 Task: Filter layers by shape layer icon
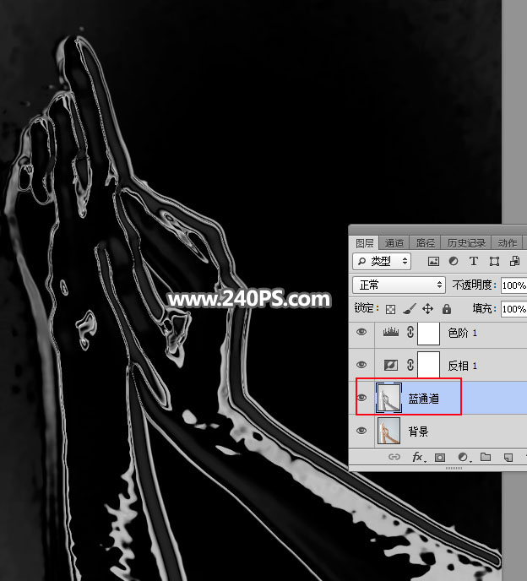pyautogui.click(x=494, y=262)
